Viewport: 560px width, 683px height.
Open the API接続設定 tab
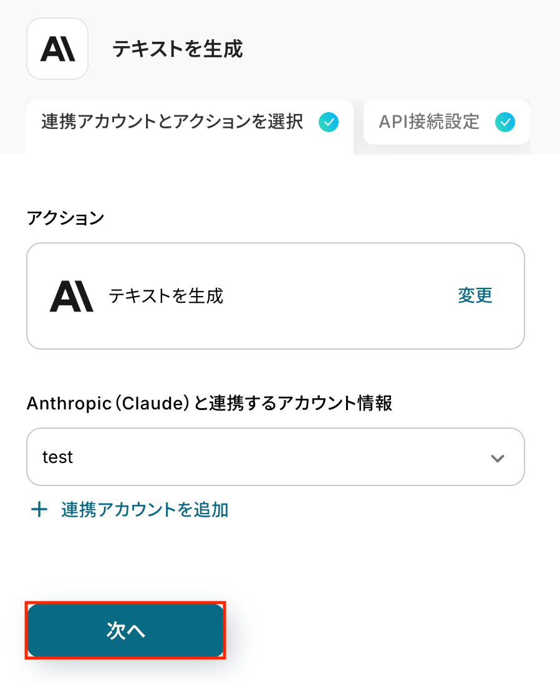(429, 122)
